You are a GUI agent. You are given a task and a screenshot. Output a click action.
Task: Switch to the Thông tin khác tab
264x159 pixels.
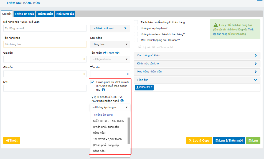click(x=24, y=14)
